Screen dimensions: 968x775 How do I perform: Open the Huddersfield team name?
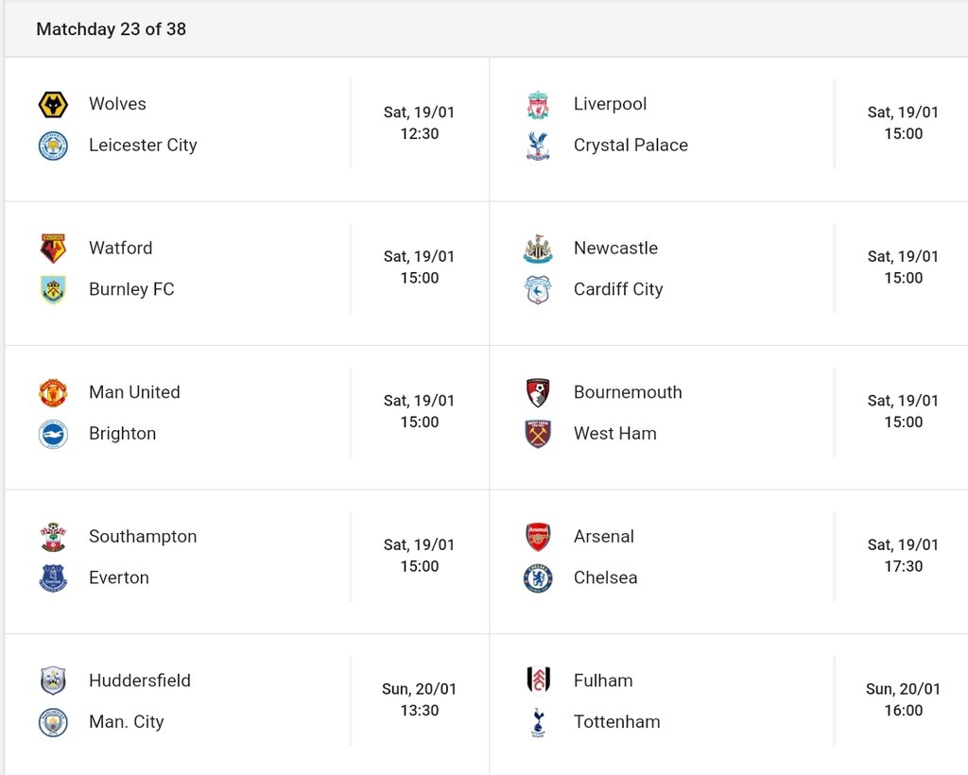point(140,680)
